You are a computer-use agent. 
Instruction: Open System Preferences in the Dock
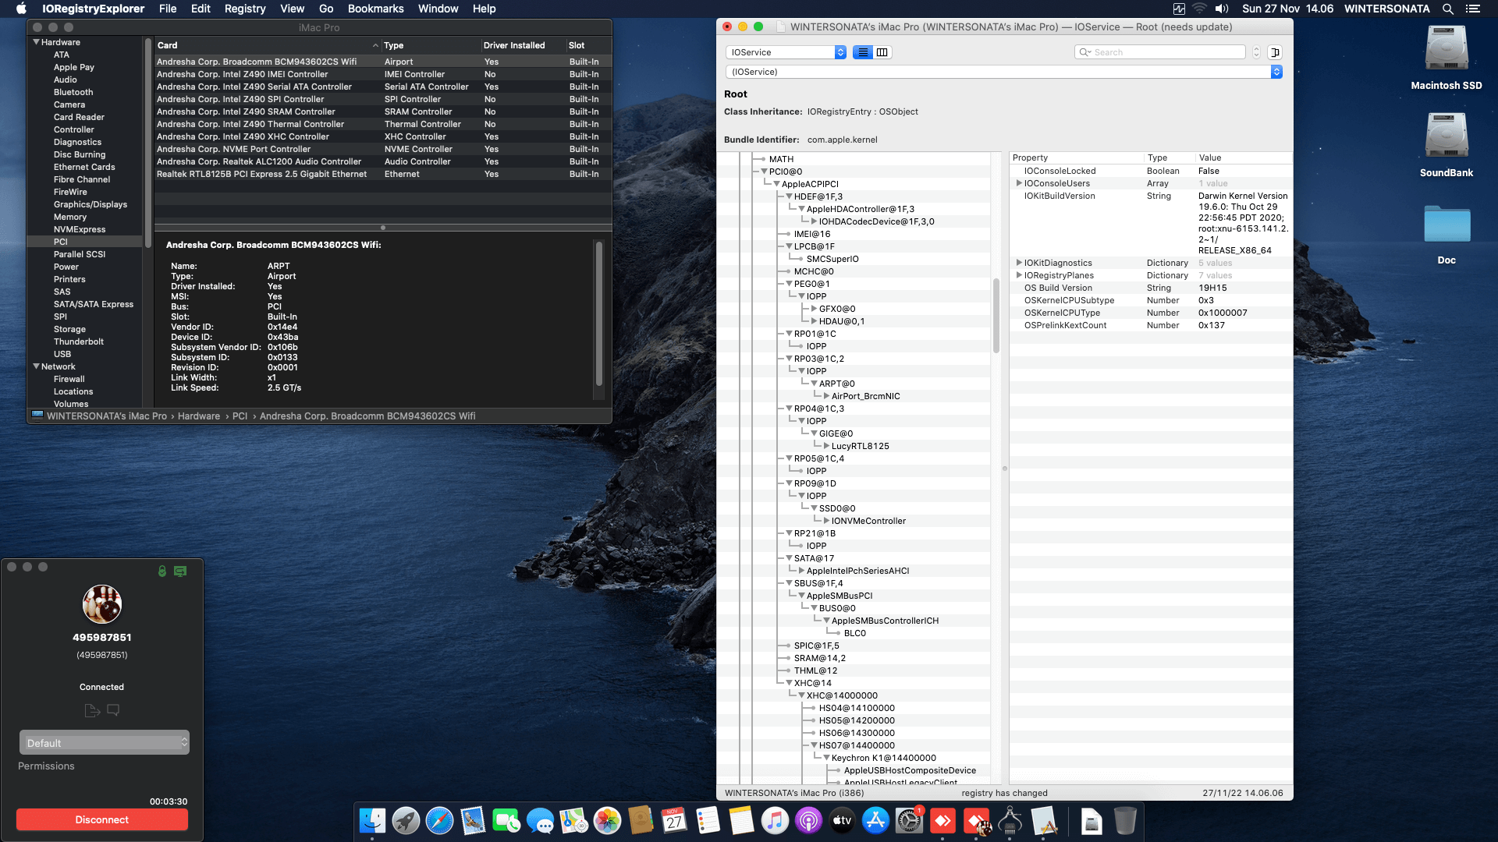909,820
